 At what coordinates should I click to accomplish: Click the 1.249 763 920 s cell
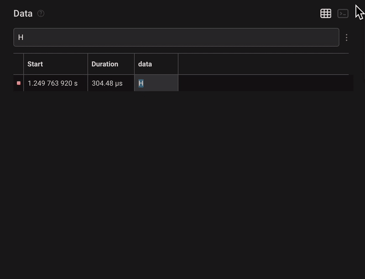56,83
